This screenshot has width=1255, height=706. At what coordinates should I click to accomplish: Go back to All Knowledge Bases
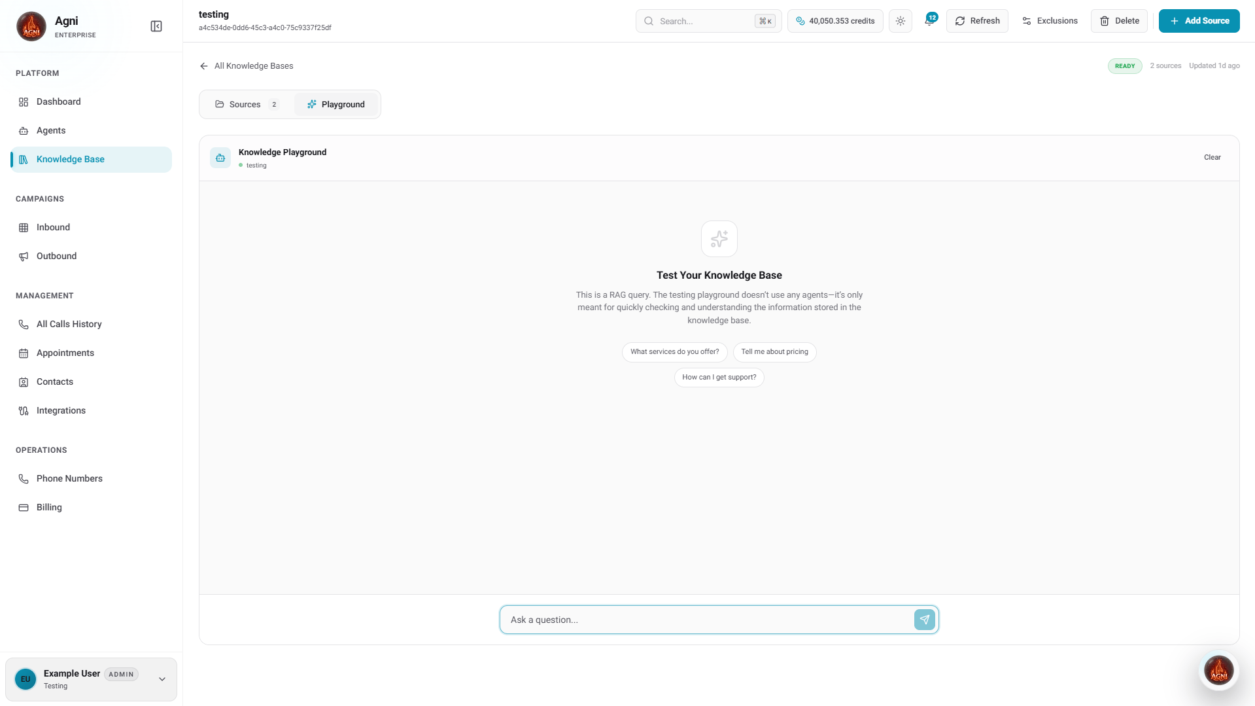pos(247,66)
